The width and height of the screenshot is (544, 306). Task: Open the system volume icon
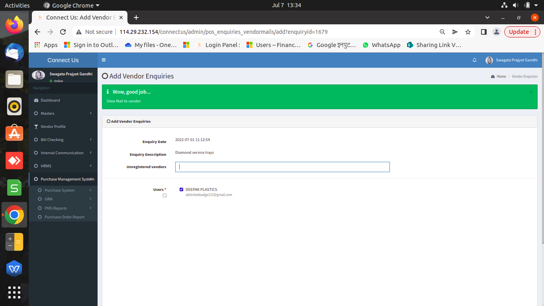pos(516,6)
